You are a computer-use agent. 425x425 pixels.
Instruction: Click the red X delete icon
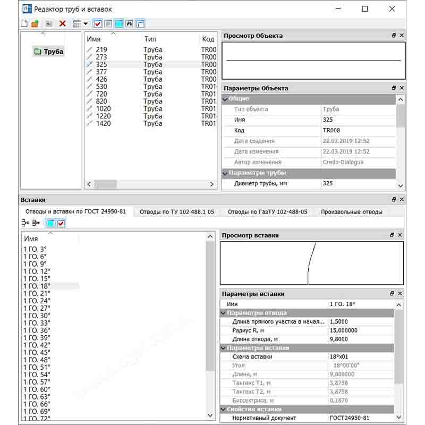(63, 23)
